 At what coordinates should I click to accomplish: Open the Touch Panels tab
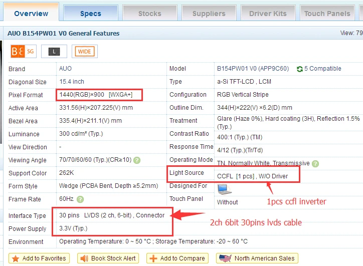coord(327,14)
